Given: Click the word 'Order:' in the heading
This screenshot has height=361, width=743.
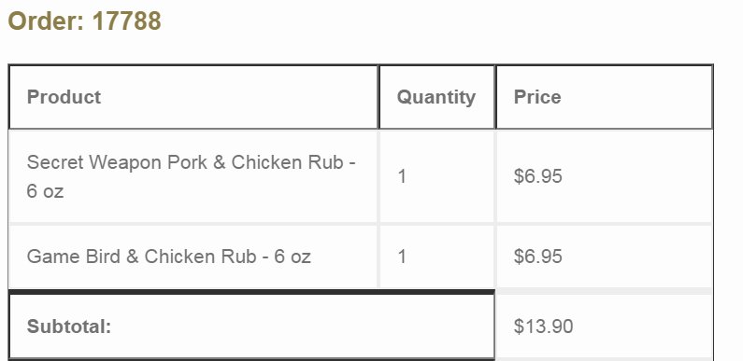Looking at the screenshot, I should point(47,21).
